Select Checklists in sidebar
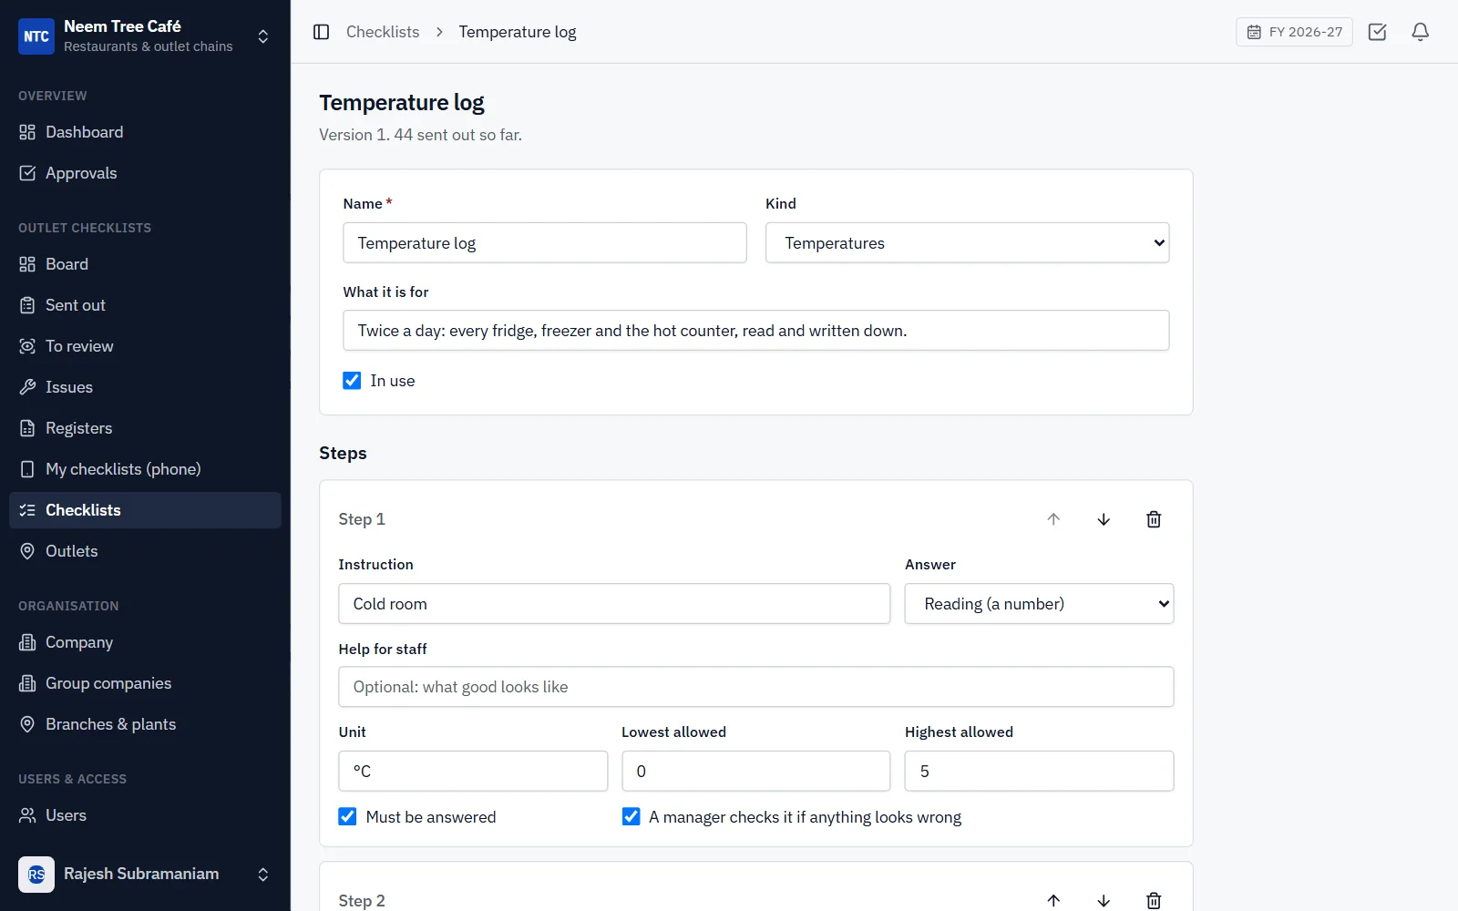The height and width of the screenshot is (911, 1458). 145,510
